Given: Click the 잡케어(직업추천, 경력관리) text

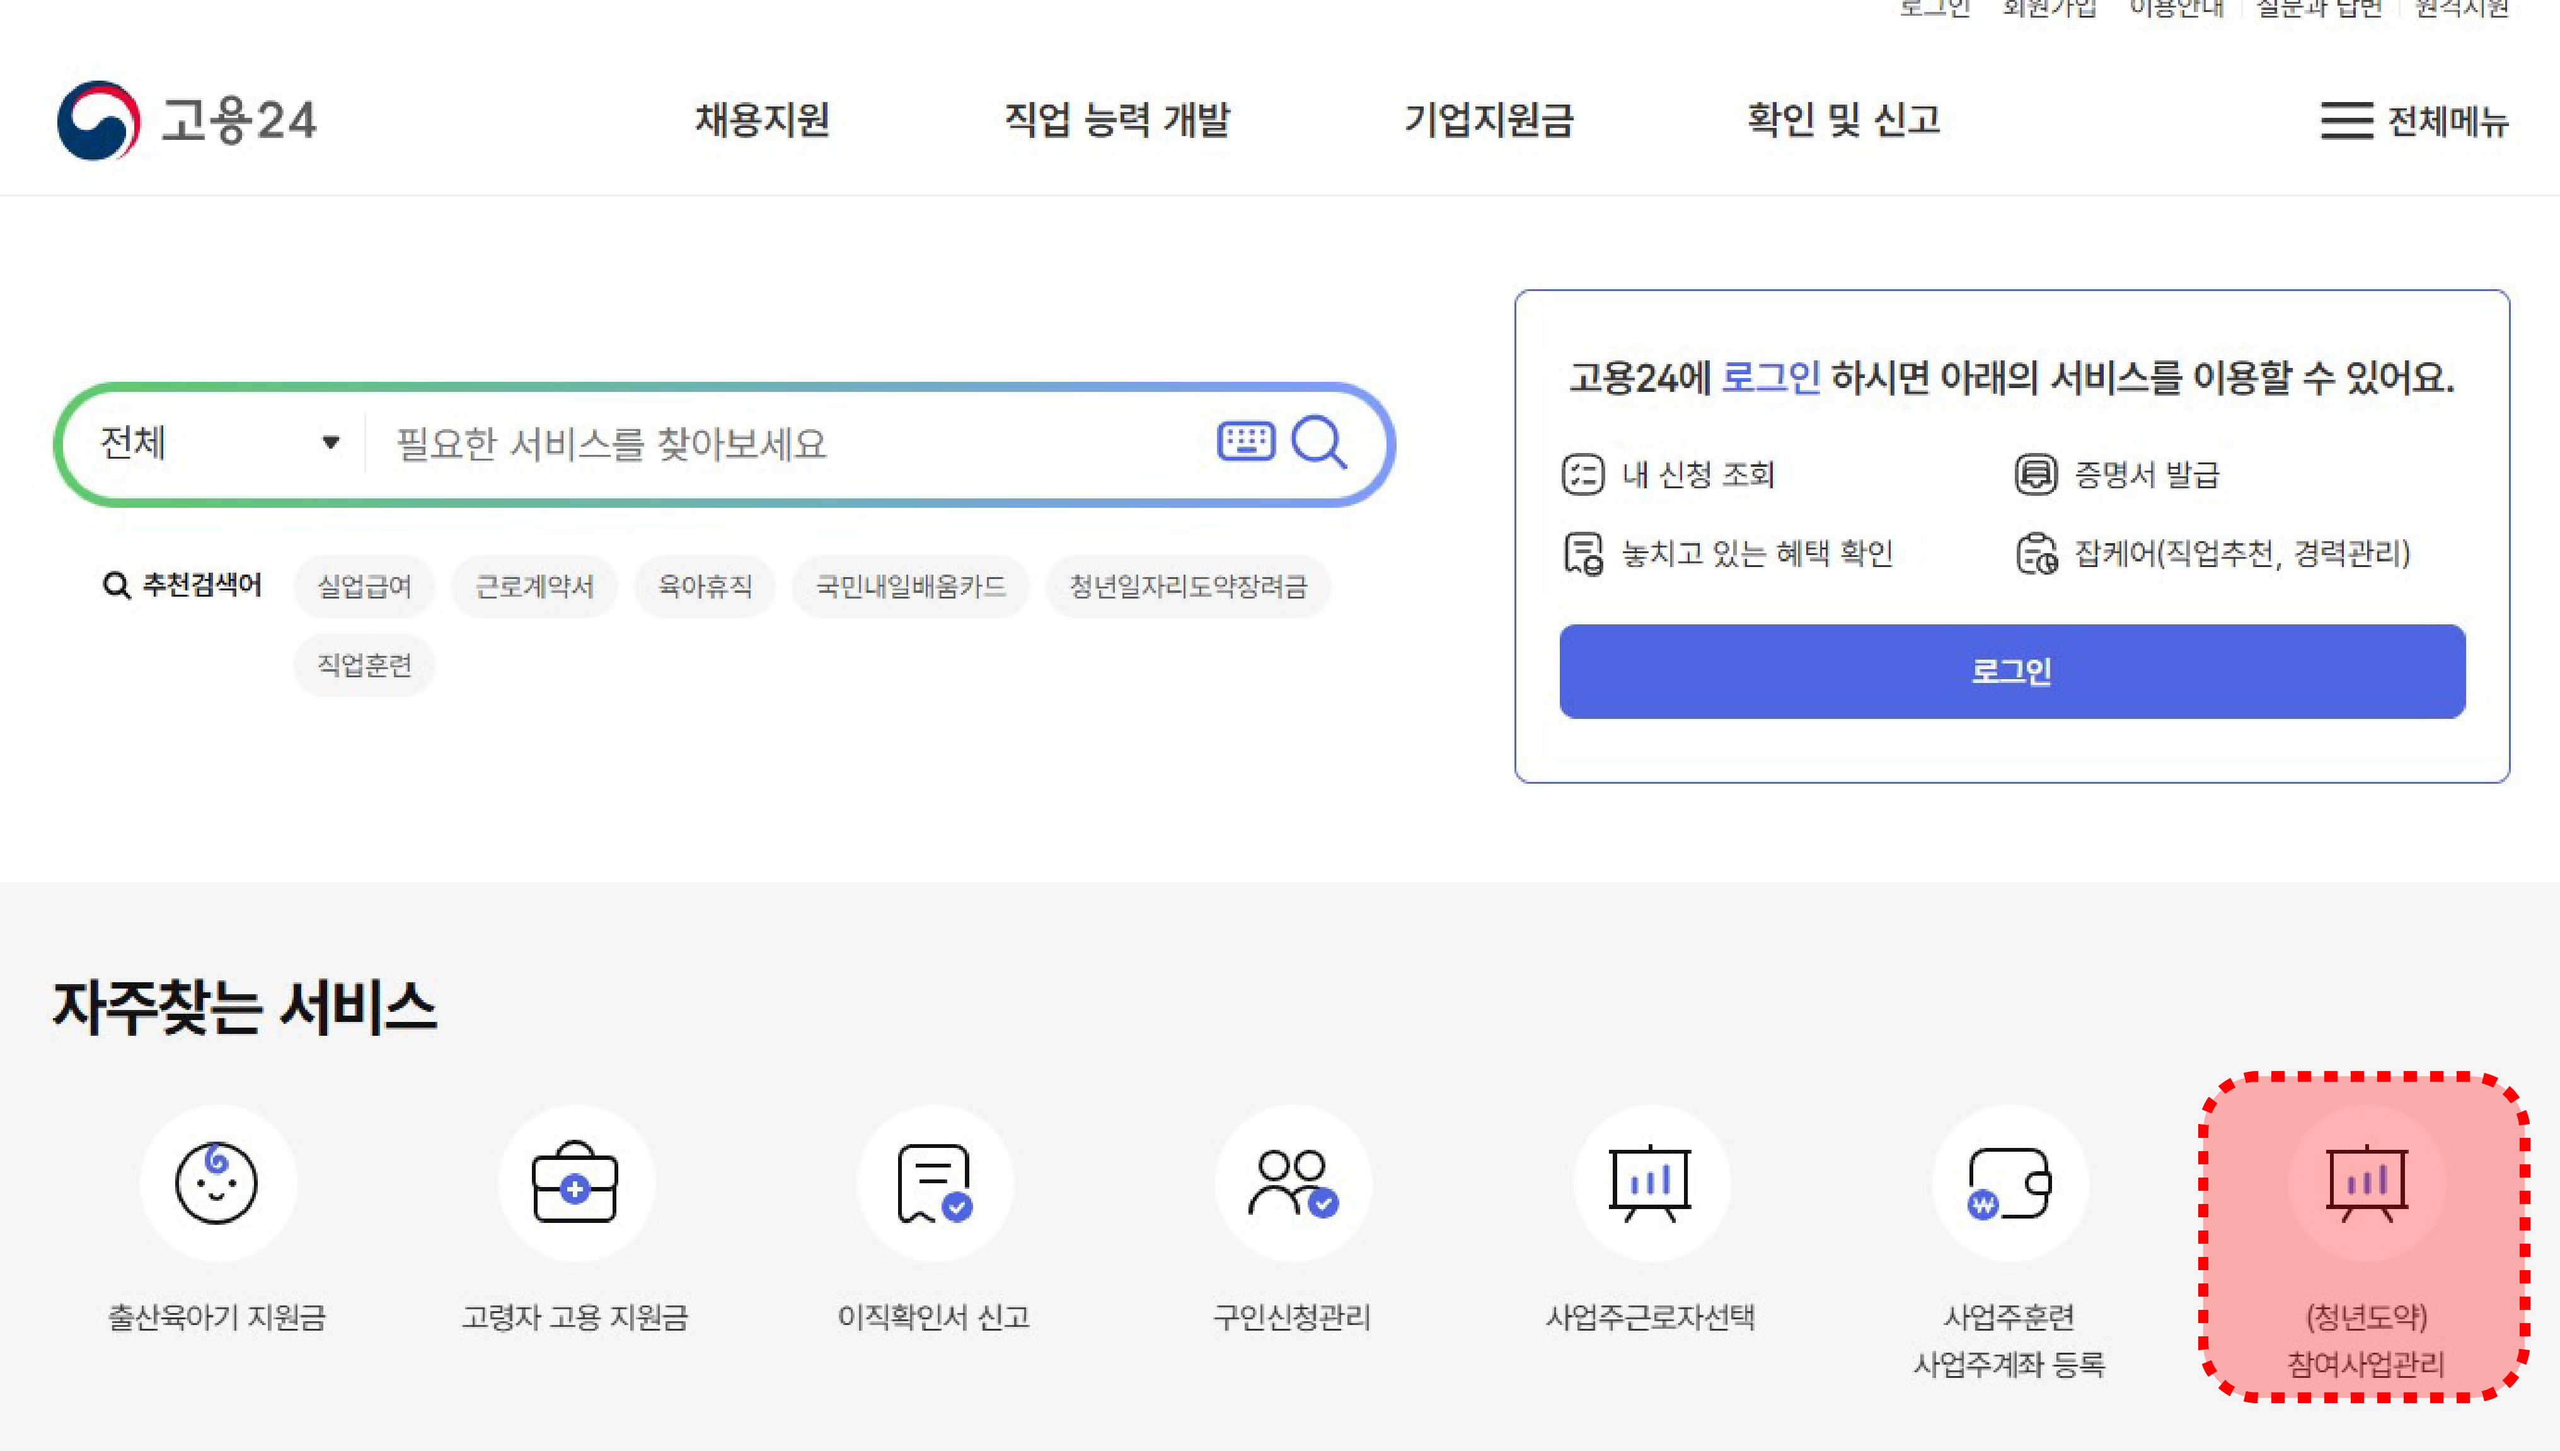Looking at the screenshot, I should 2242,553.
